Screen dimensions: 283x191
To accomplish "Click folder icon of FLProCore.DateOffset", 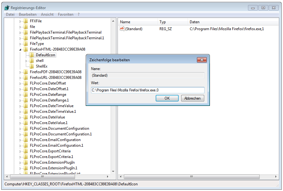I will tap(26, 83).
